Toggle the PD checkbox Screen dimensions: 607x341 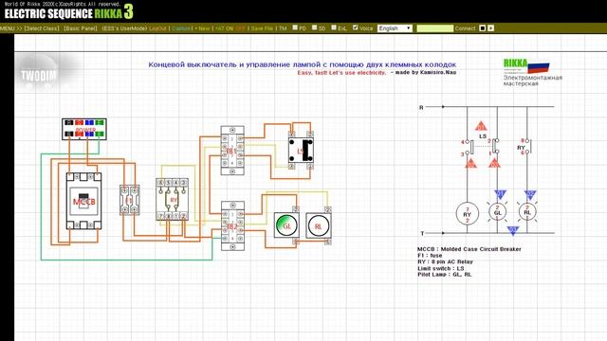[295, 27]
